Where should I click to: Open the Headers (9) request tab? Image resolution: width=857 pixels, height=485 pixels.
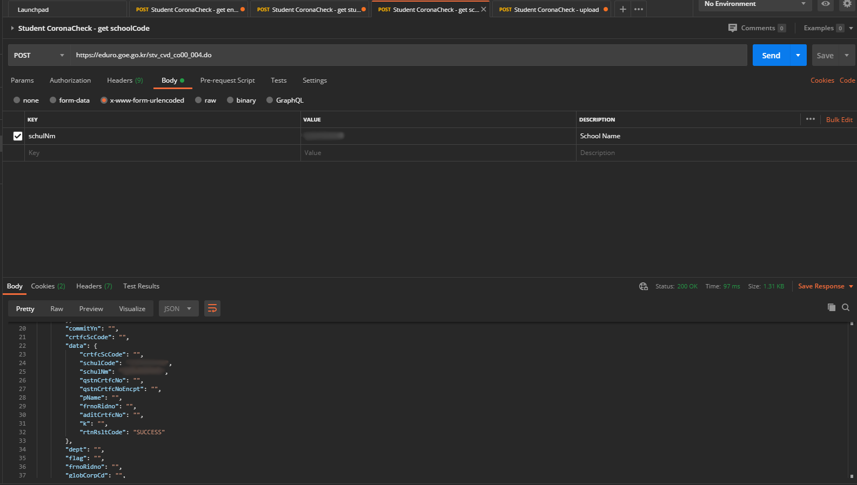point(125,80)
